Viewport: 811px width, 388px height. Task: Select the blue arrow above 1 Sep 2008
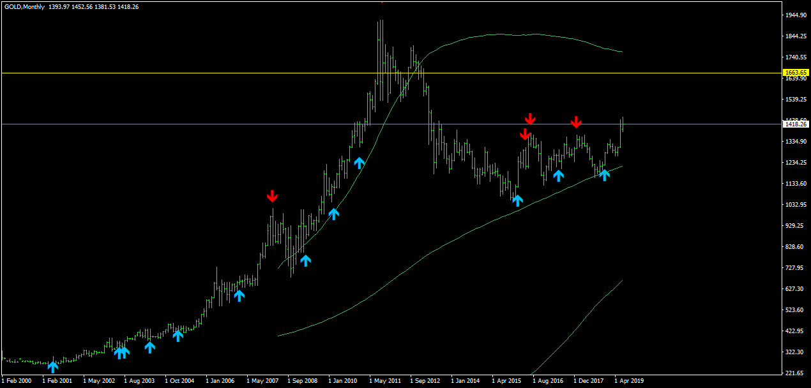[305, 260]
